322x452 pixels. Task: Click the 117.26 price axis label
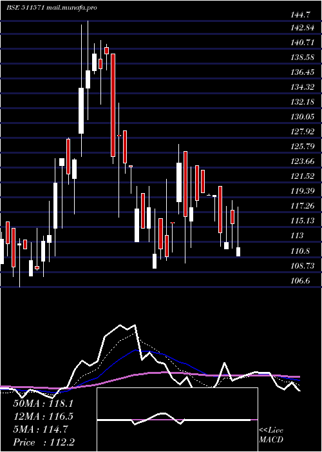coord(302,206)
